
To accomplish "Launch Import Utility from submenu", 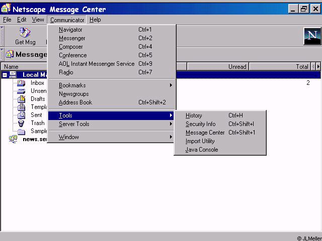I will point(220,141).
